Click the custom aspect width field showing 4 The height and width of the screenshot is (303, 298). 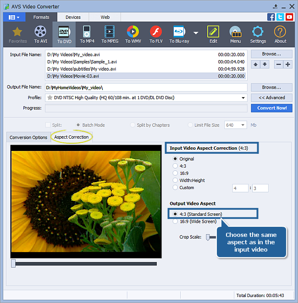(x=240, y=188)
